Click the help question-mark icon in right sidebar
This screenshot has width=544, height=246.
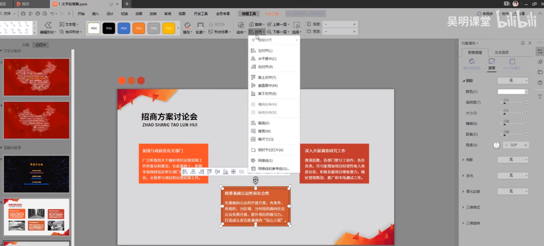540,83
